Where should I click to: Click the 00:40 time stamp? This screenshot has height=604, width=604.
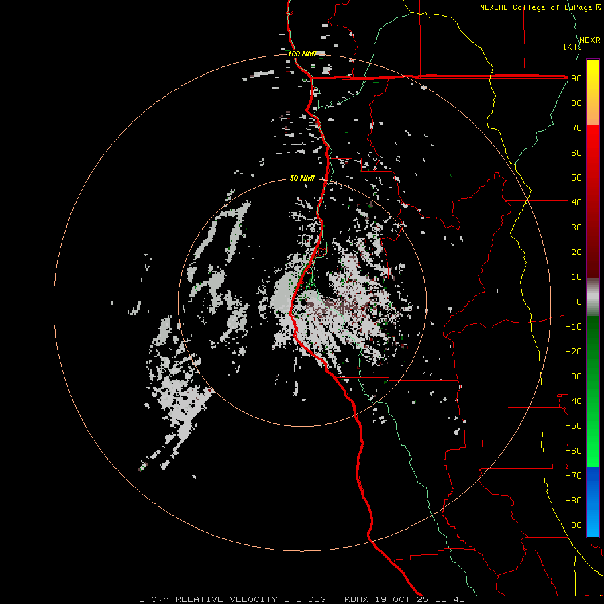(450, 599)
